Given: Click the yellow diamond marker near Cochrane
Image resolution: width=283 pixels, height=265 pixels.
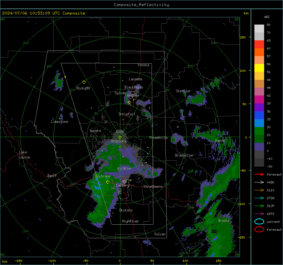Looking at the screenshot, I should pos(108,182).
